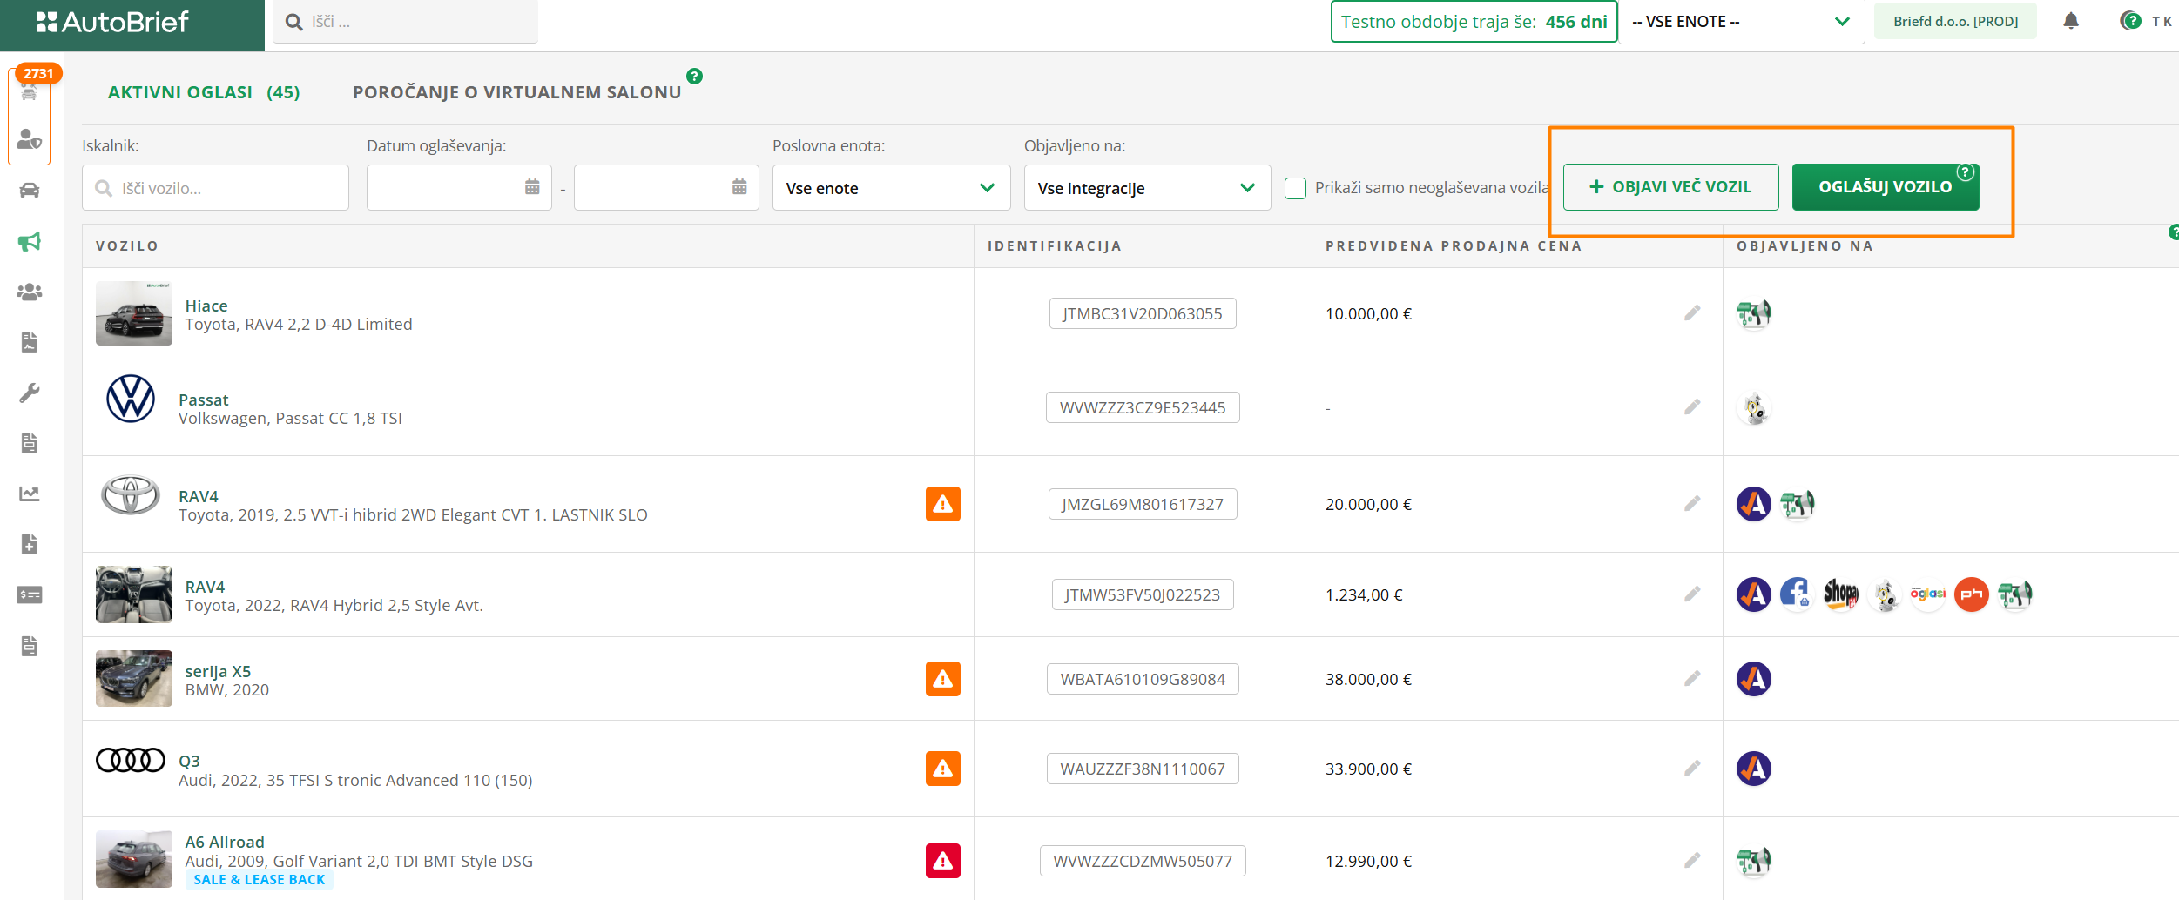Click the customers group sidebar icon
The width and height of the screenshot is (2179, 900).
pos(30,292)
